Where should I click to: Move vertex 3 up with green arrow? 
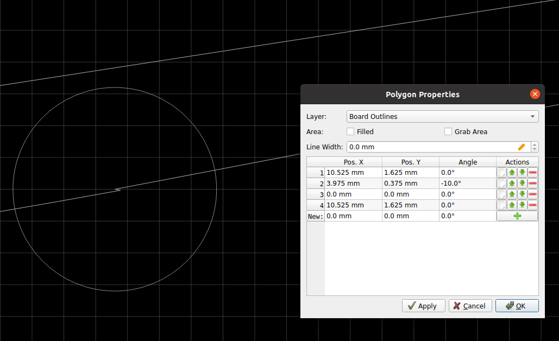511,194
